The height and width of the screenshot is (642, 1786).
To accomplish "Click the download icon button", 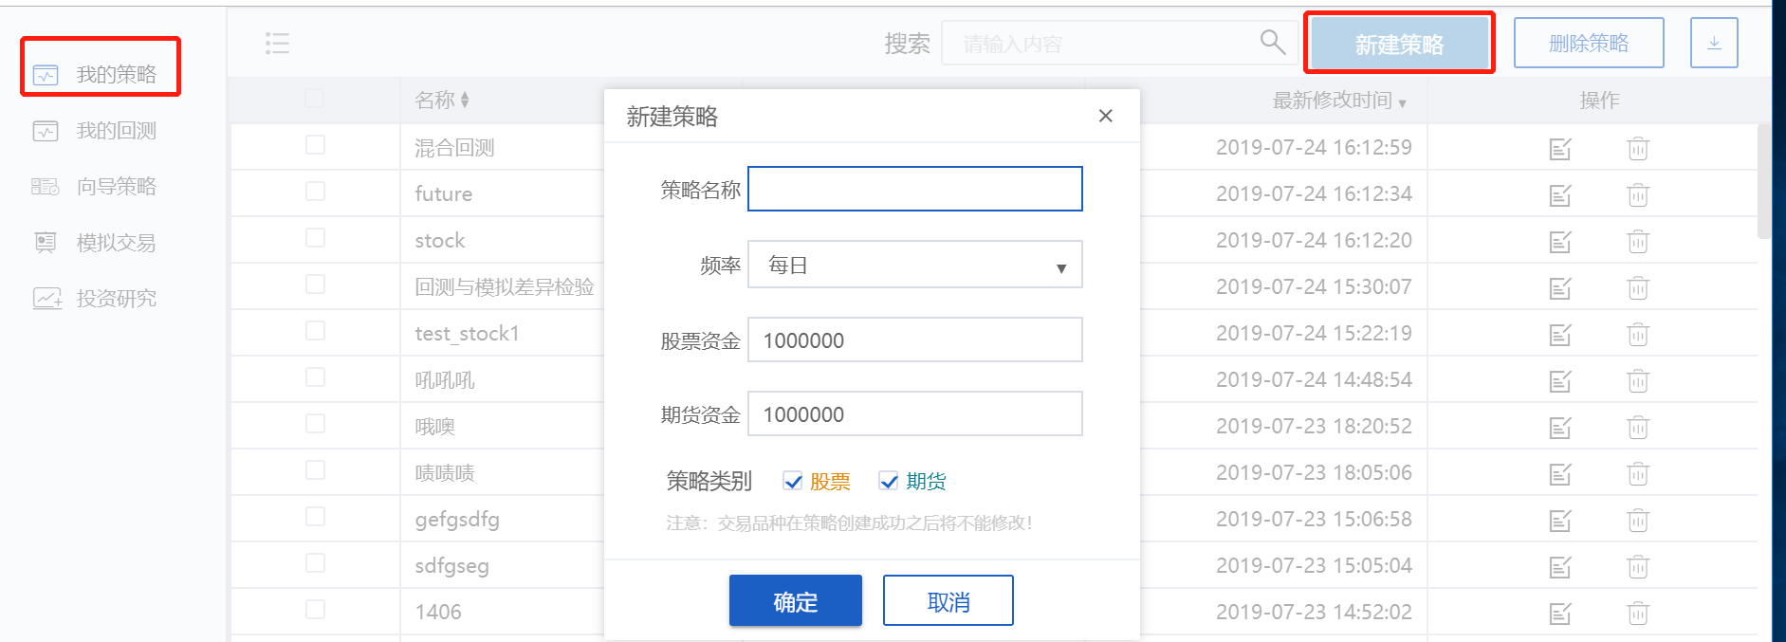I will coord(1713,43).
